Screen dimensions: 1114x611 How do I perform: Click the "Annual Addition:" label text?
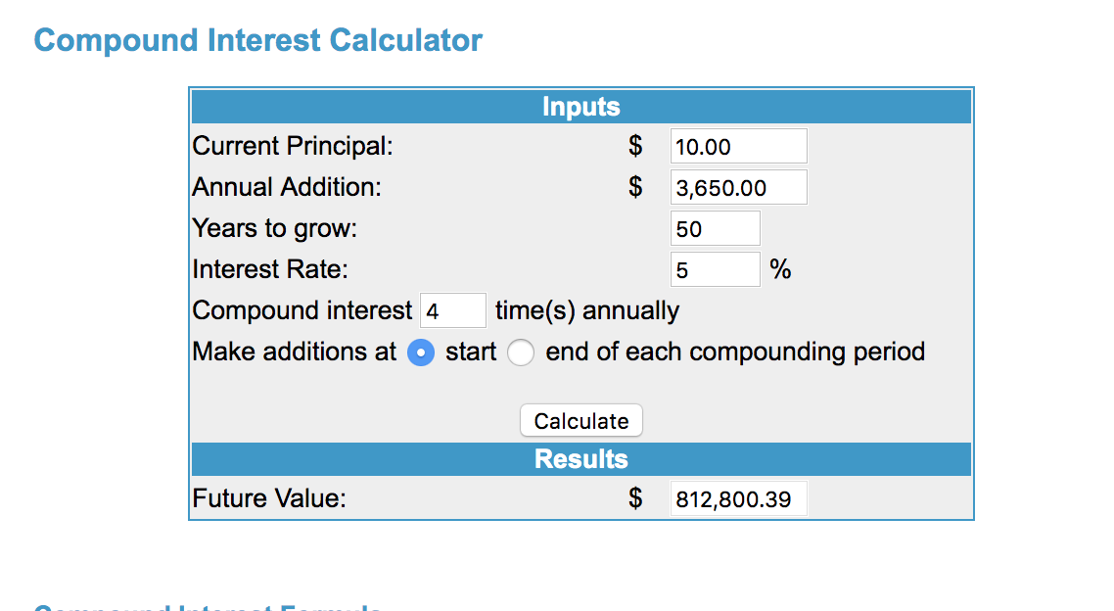(x=287, y=187)
